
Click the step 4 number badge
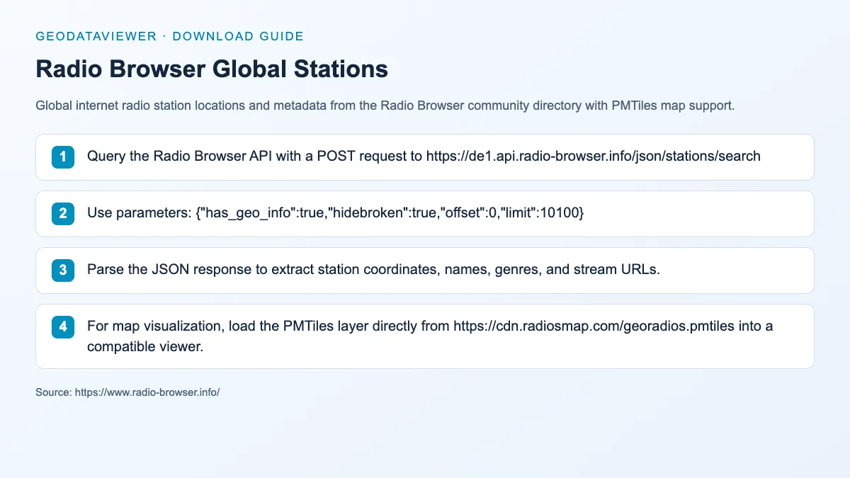tap(63, 326)
